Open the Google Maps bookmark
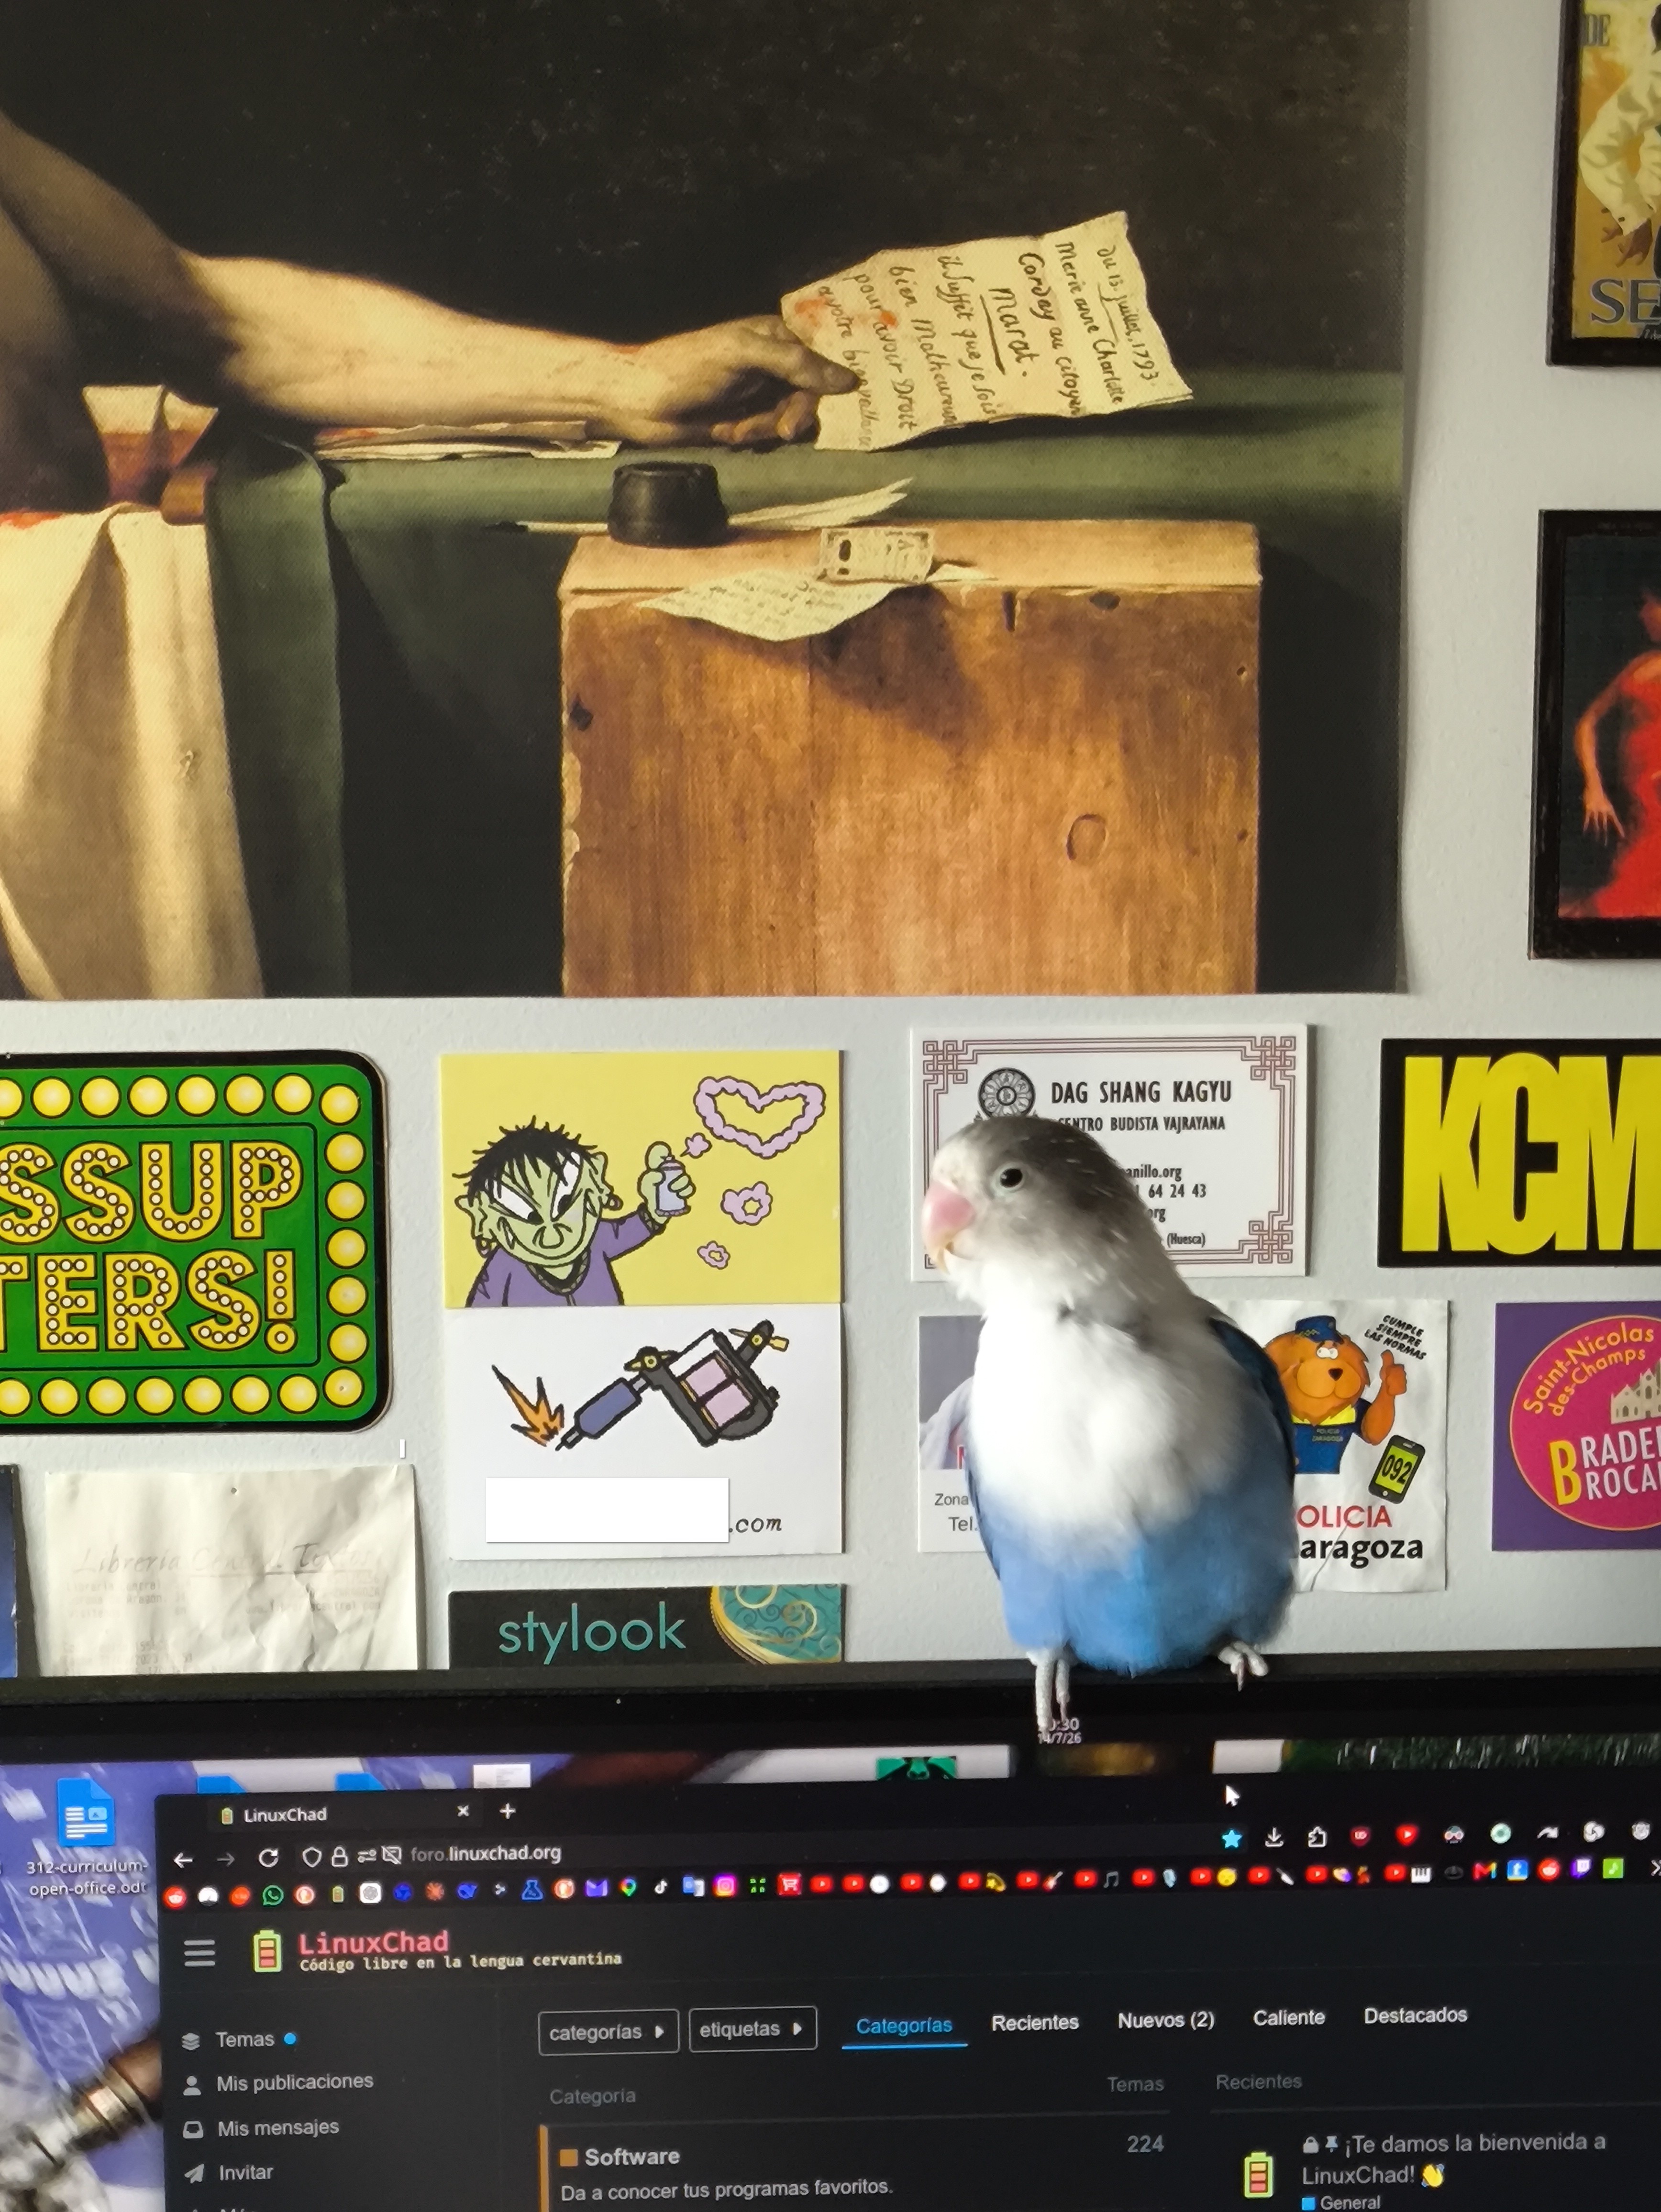1661x2212 pixels. pos(628,1888)
